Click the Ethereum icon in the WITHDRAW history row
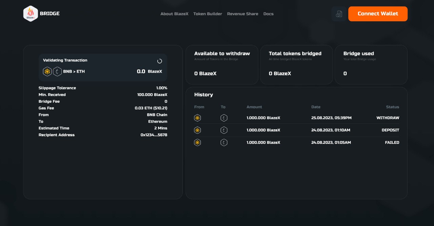This screenshot has width=434, height=226. (x=224, y=118)
